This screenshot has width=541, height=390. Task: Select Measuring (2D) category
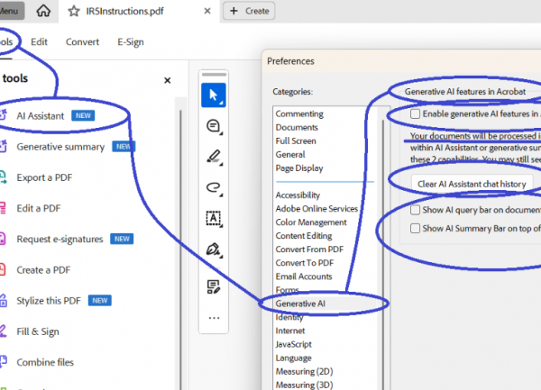point(304,371)
